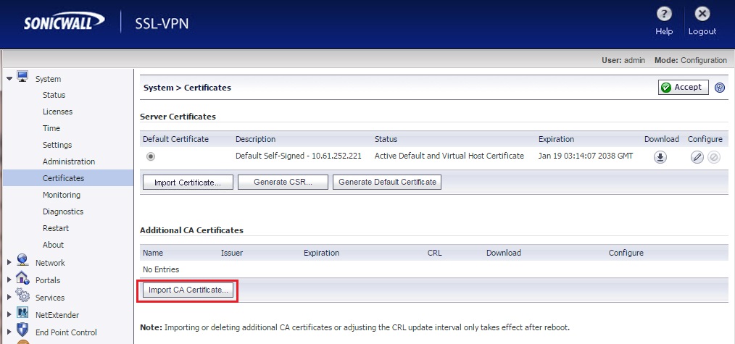Screen dimensions: 735x344
Task: Click the Generate Default Certificate button
Action: pos(387,183)
